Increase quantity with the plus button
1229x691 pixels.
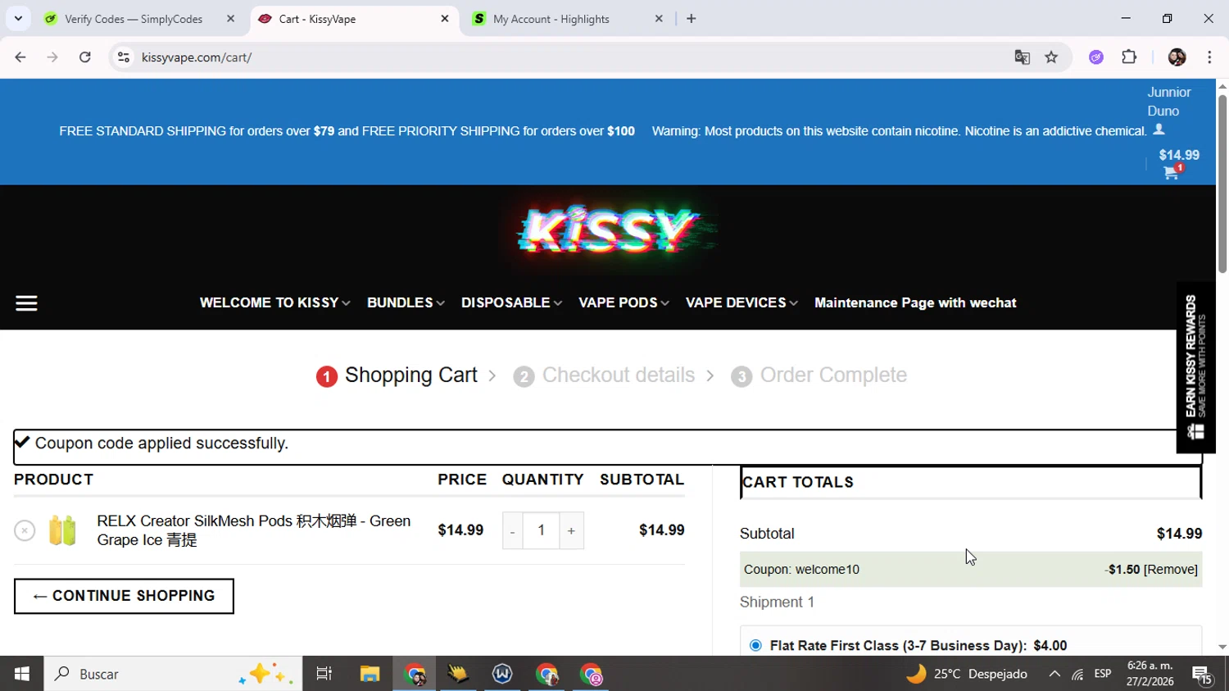coord(571,530)
